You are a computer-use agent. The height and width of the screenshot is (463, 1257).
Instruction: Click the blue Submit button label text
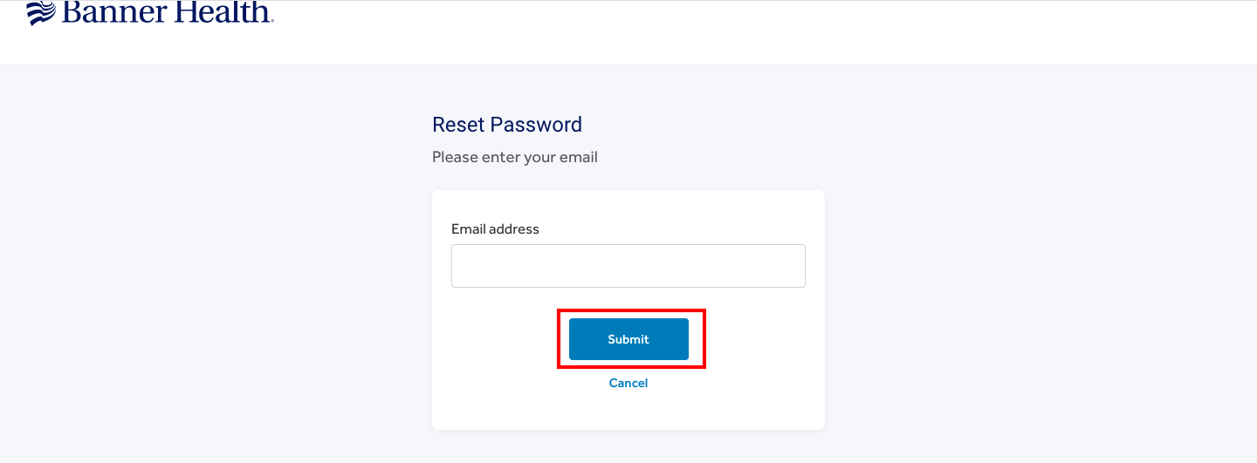point(628,339)
